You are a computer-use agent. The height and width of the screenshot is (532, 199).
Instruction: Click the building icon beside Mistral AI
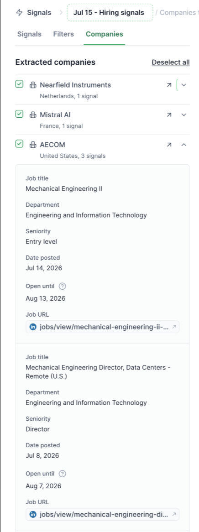coord(33,115)
